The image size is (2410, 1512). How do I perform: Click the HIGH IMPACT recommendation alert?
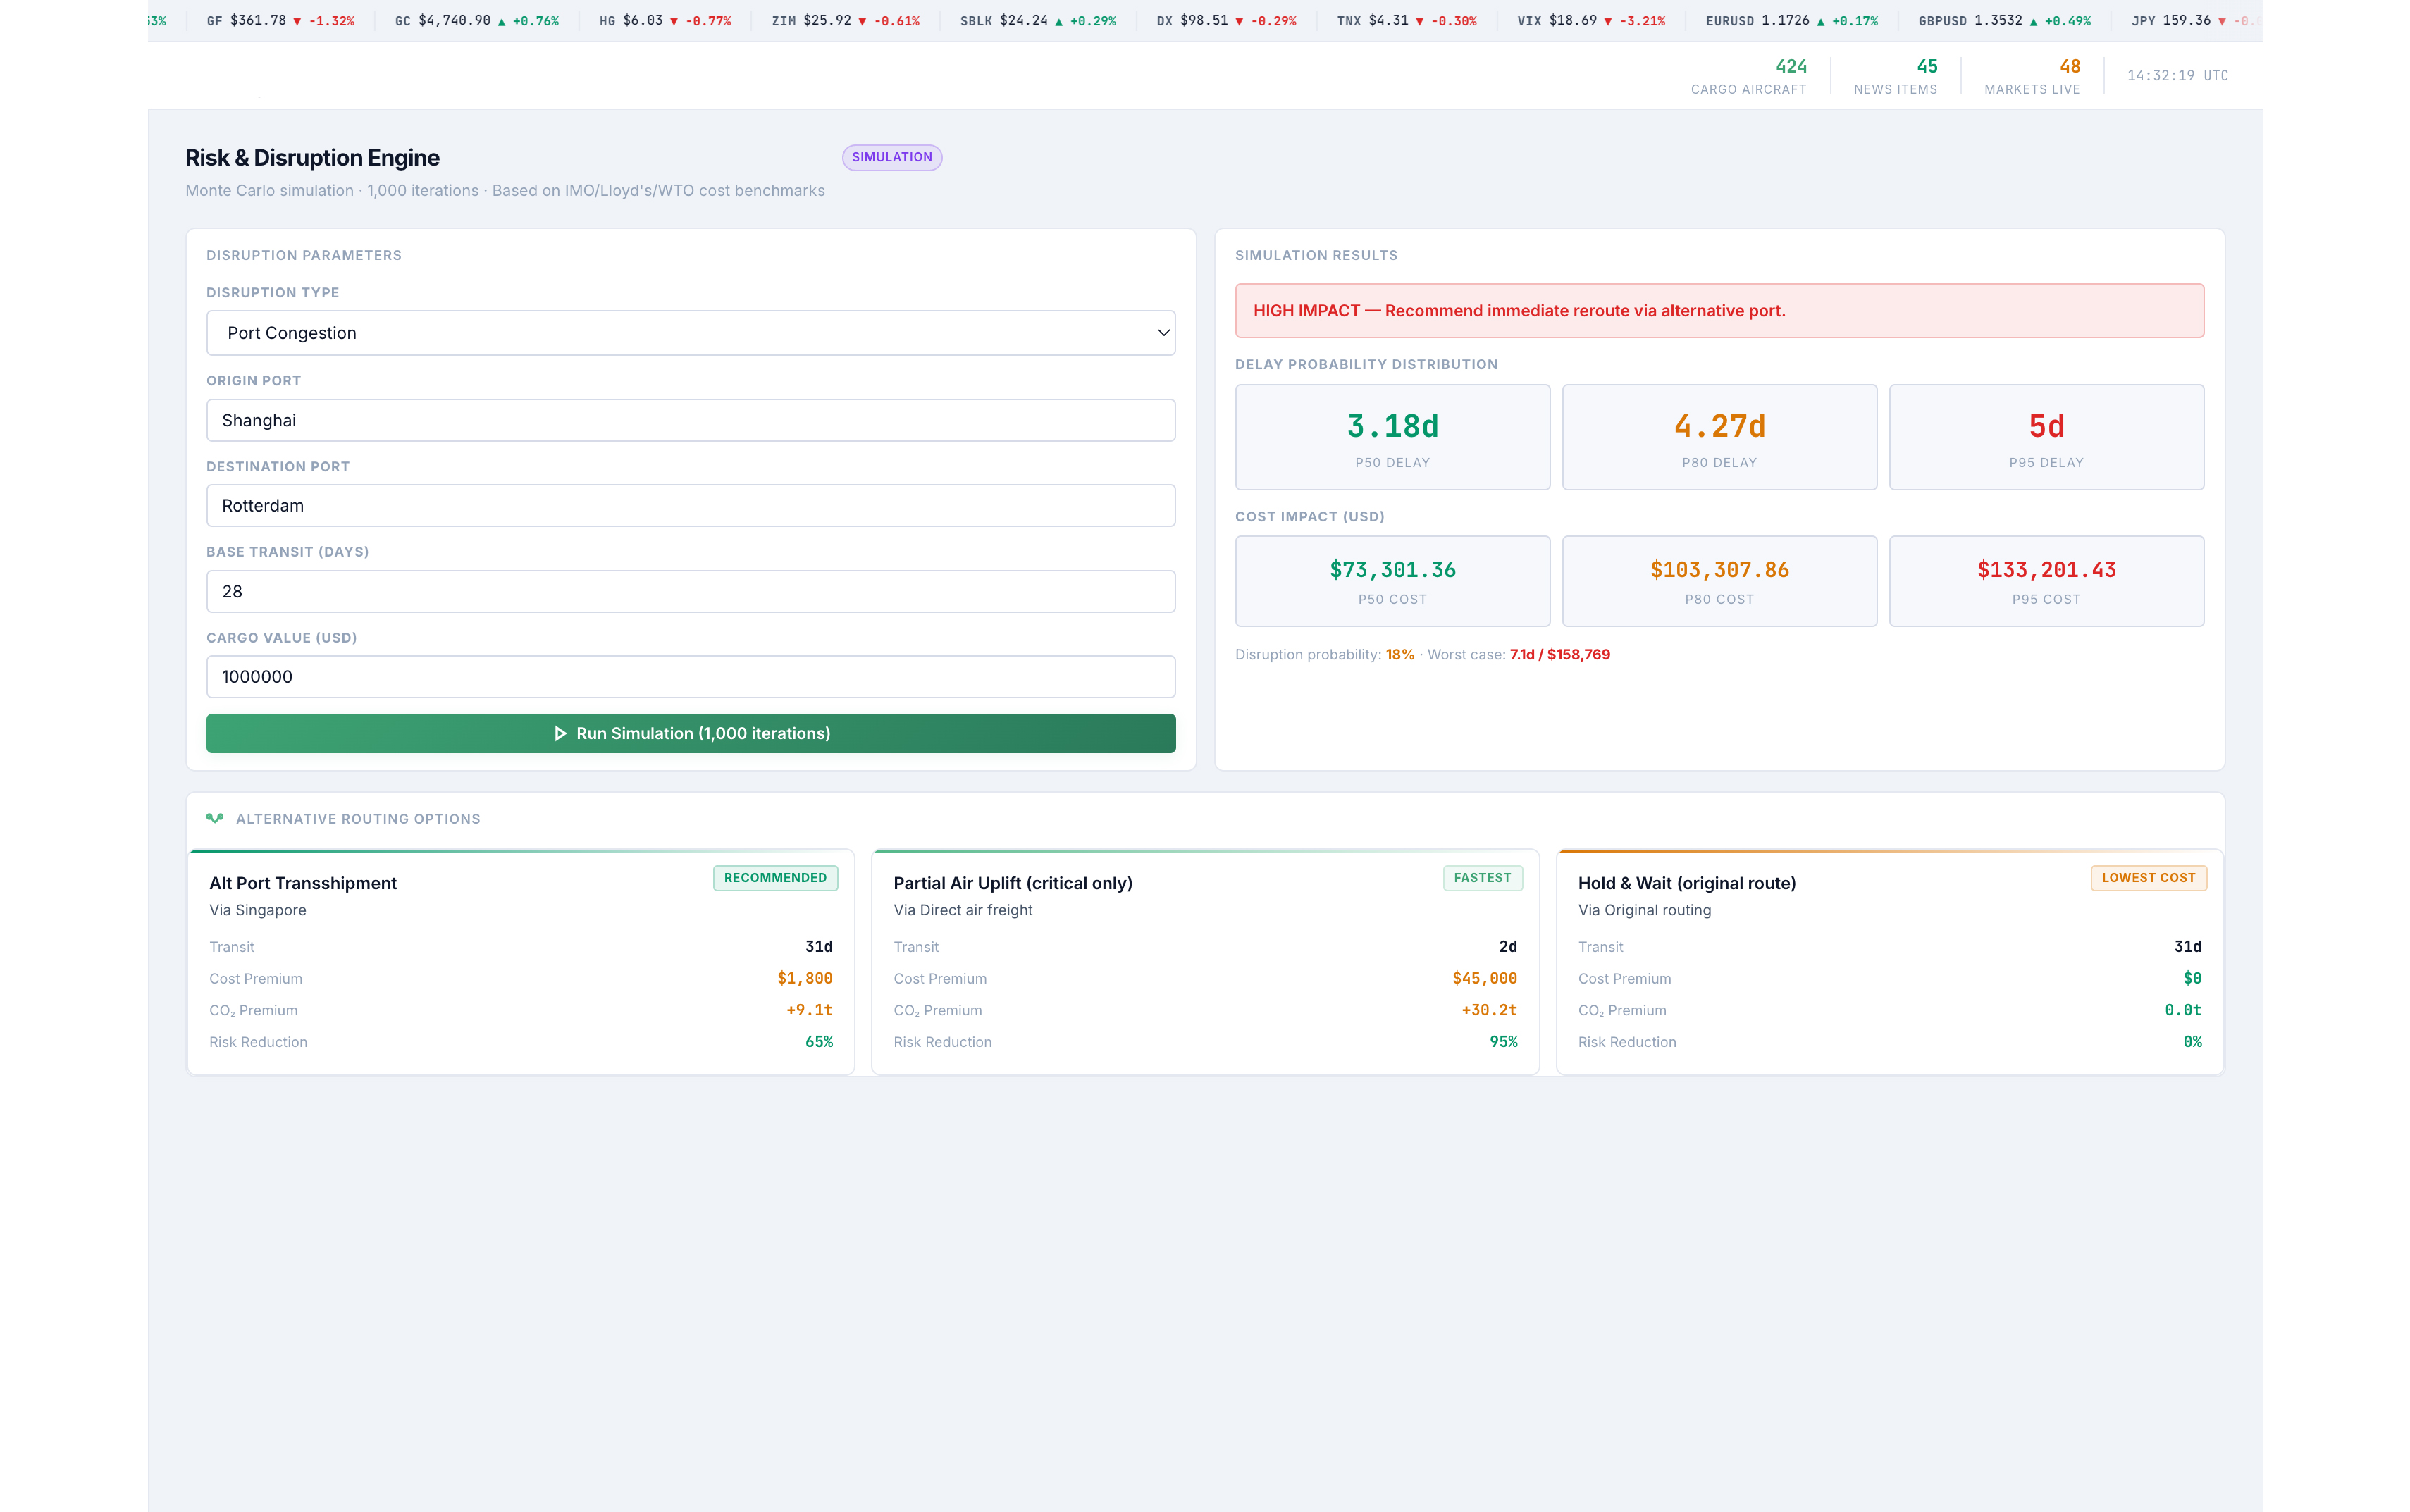pyautogui.click(x=1719, y=311)
